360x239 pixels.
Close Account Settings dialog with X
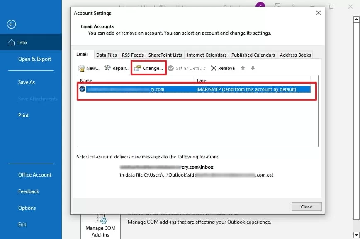pyautogui.click(x=318, y=13)
